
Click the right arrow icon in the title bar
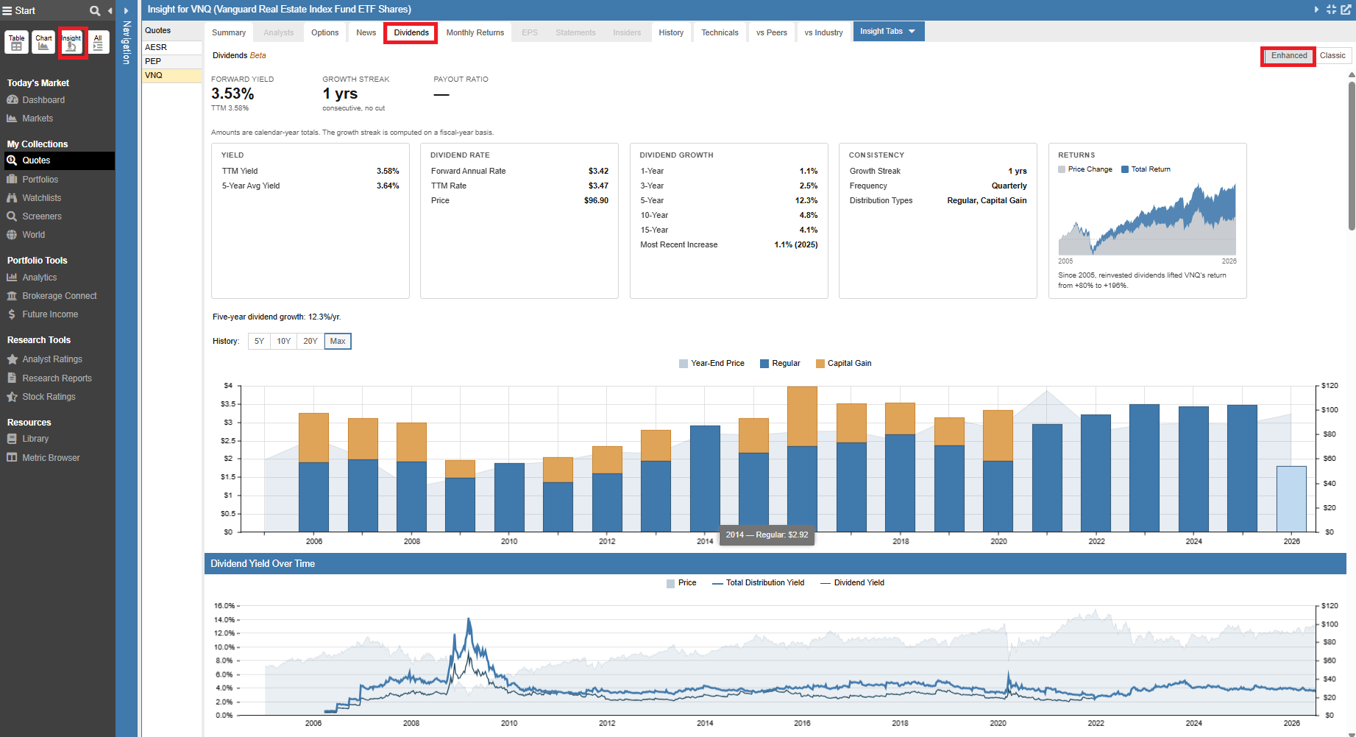click(1316, 10)
